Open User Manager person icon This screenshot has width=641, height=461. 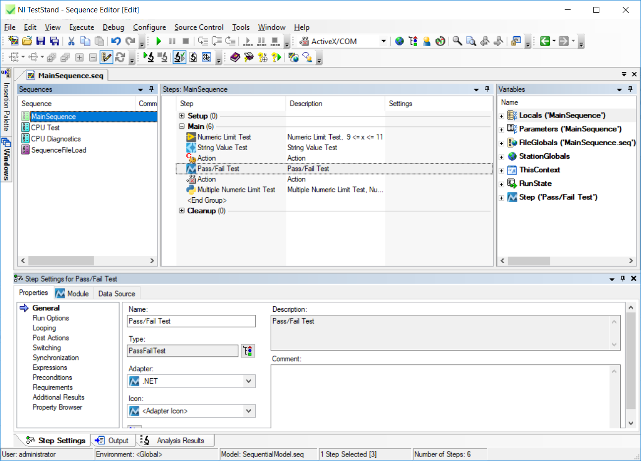(x=426, y=41)
